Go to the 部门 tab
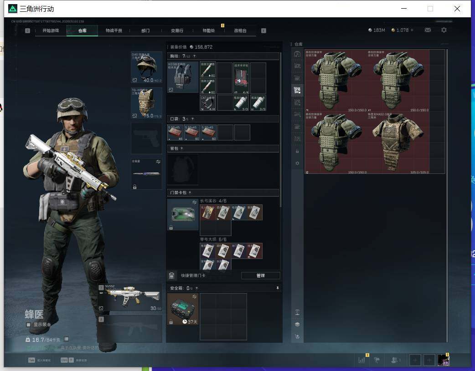Image resolution: width=475 pixels, height=371 pixels. [x=145, y=30]
